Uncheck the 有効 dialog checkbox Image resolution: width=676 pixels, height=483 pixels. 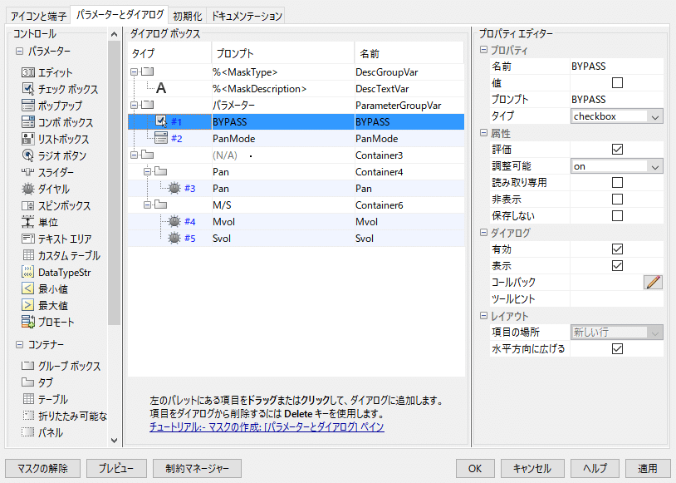coord(617,249)
